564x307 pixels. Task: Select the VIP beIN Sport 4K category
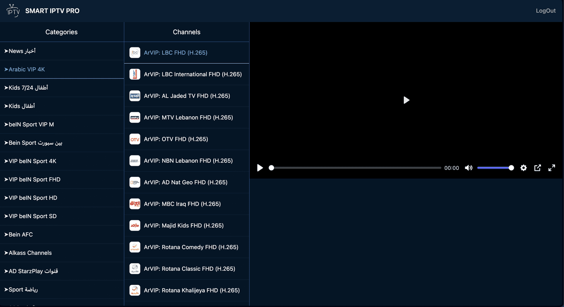(62, 161)
